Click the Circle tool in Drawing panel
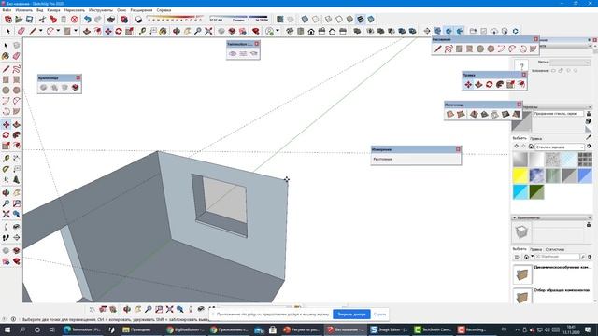The height and width of the screenshot is (336, 598). 480,49
